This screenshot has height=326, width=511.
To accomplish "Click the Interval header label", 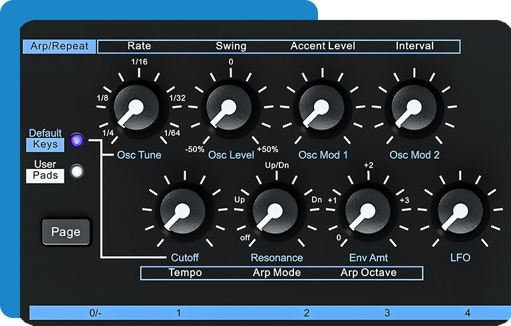I will [x=415, y=46].
